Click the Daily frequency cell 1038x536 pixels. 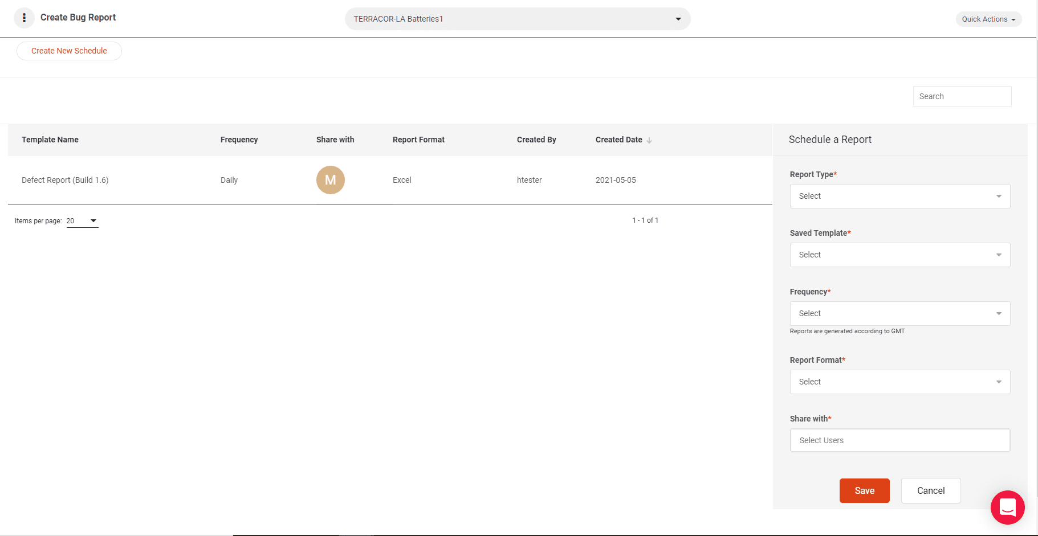[x=229, y=180]
